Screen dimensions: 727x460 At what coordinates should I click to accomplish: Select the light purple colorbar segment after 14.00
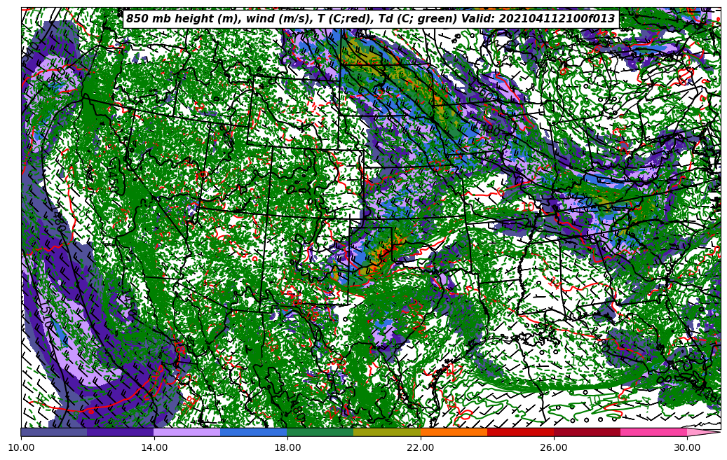pyautogui.click(x=187, y=432)
